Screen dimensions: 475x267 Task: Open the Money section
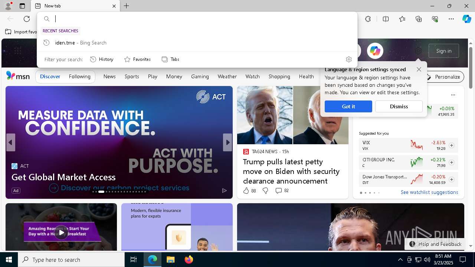(174, 76)
